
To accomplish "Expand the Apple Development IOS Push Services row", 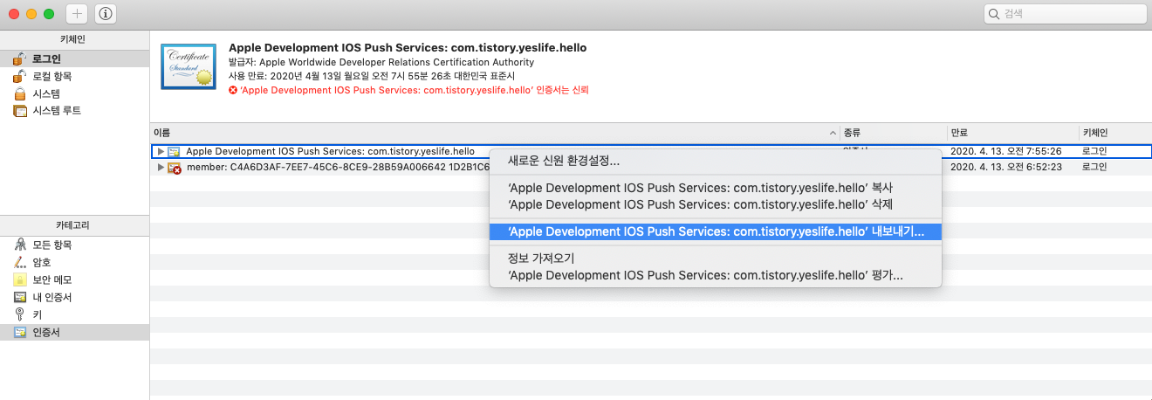I will pyautogui.click(x=160, y=151).
